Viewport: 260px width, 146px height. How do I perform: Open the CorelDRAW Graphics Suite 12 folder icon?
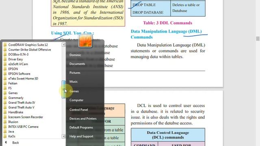5,45
